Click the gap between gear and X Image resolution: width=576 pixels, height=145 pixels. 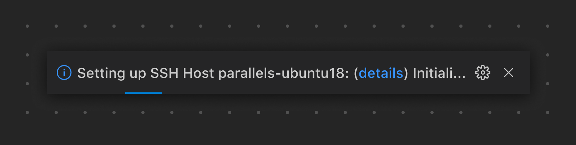pyautogui.click(x=496, y=73)
